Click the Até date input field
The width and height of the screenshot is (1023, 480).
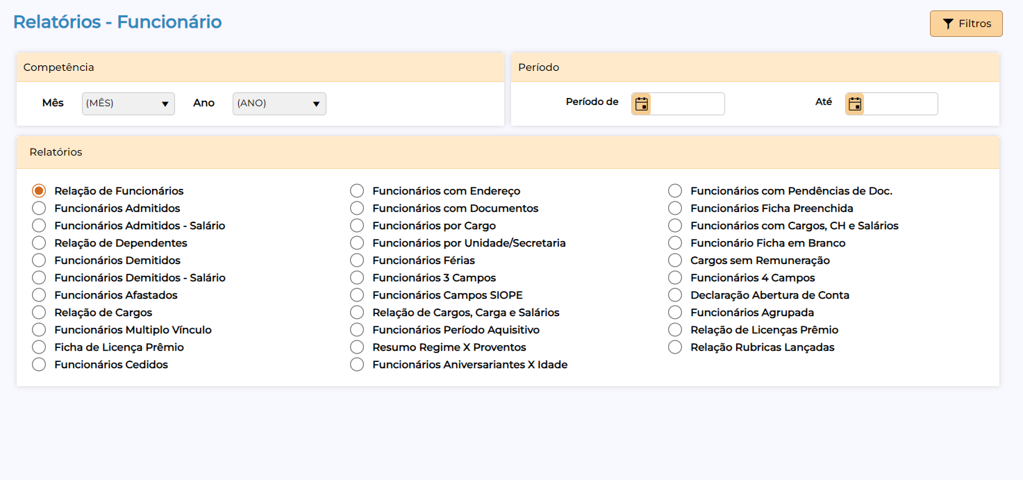click(900, 104)
